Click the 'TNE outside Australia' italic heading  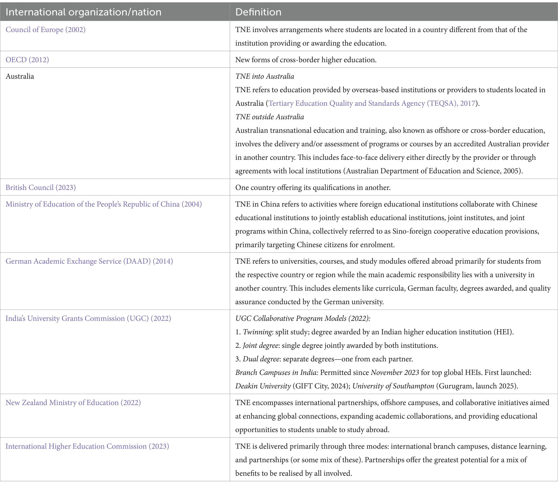pyautogui.click(x=269, y=117)
